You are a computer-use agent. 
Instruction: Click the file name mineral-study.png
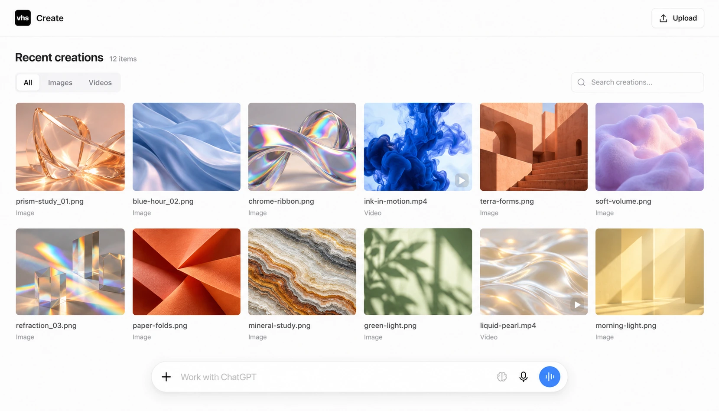pos(280,326)
